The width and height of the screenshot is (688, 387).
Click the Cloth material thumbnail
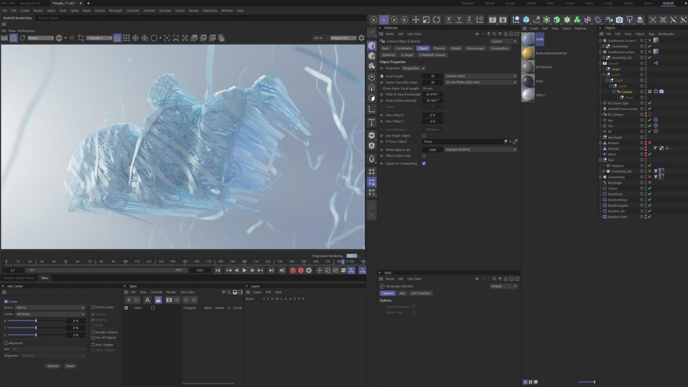point(528,39)
